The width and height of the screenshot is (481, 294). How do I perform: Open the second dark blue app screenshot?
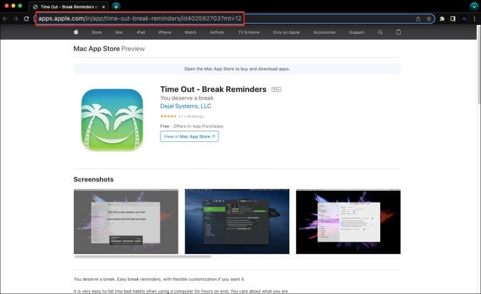tap(237, 221)
